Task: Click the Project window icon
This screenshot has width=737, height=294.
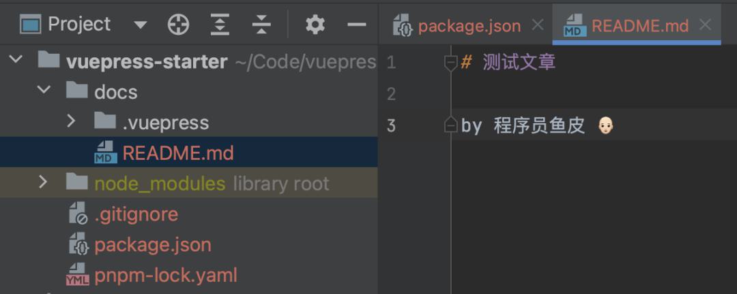Action: 30,24
